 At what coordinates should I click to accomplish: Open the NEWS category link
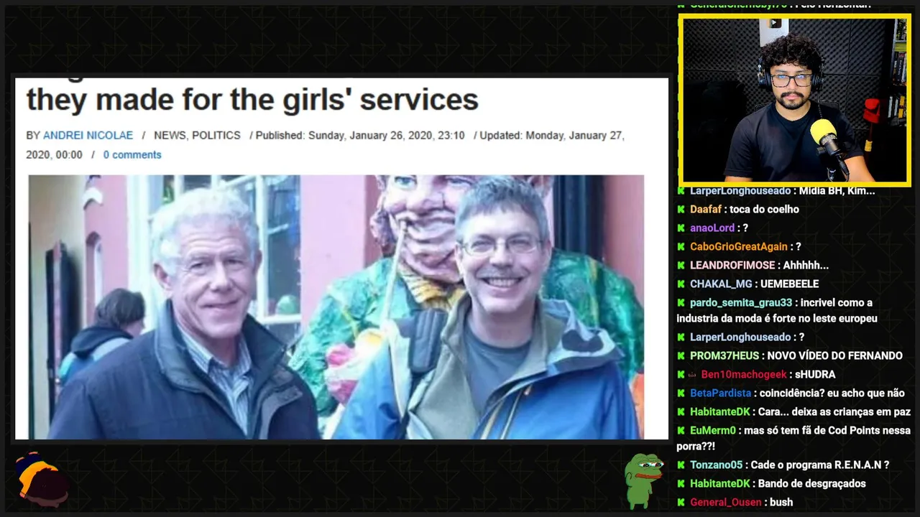click(170, 135)
